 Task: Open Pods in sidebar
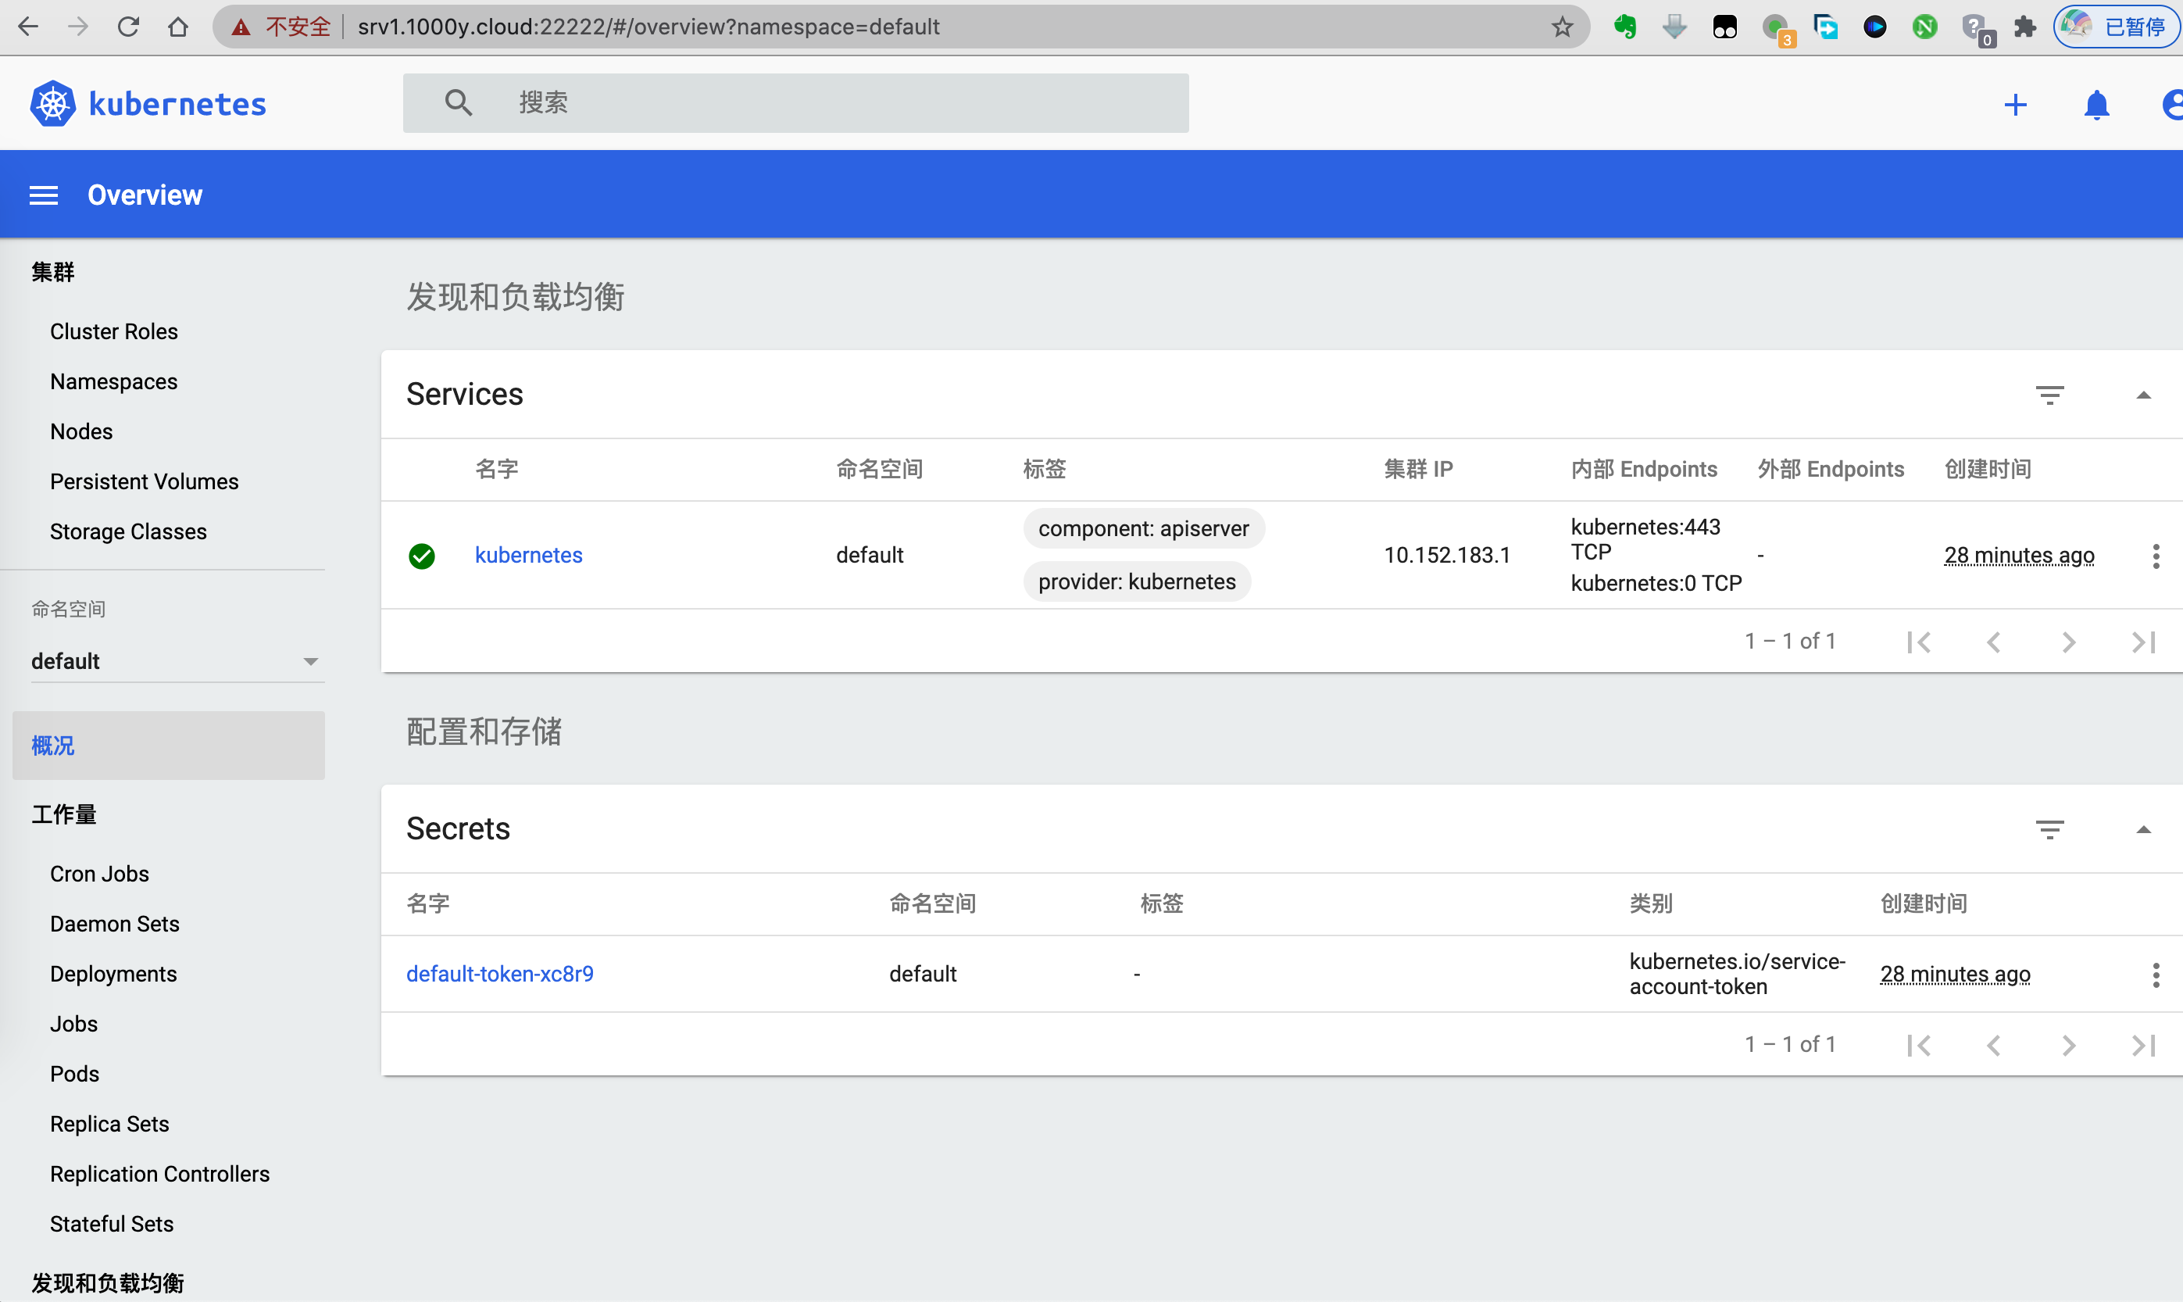(74, 1074)
